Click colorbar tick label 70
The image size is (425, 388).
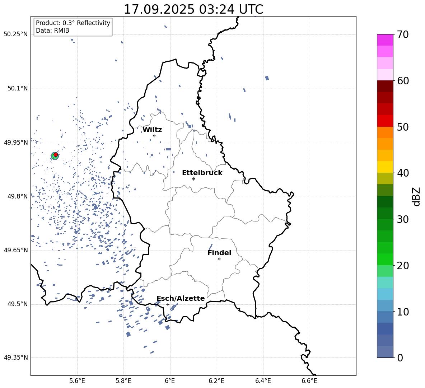coord(403,34)
